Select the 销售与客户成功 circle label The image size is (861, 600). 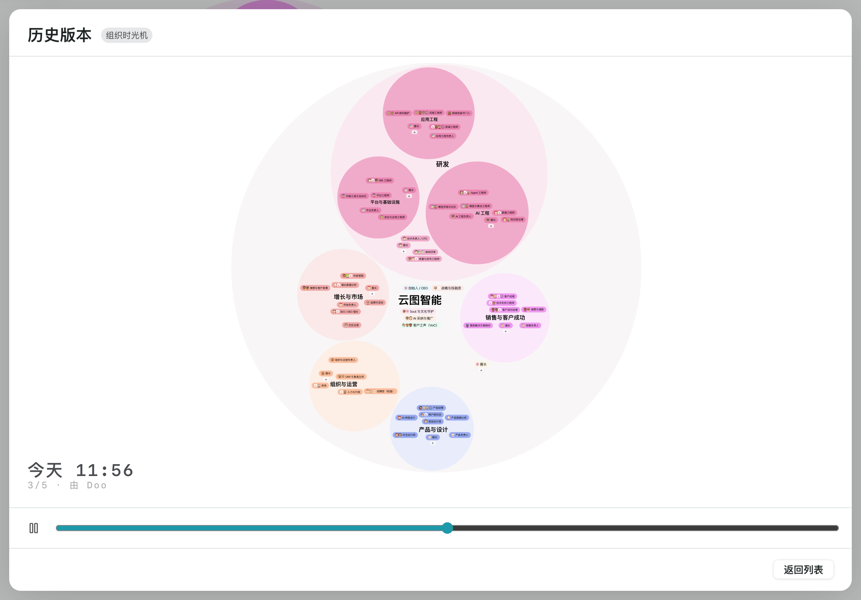505,317
